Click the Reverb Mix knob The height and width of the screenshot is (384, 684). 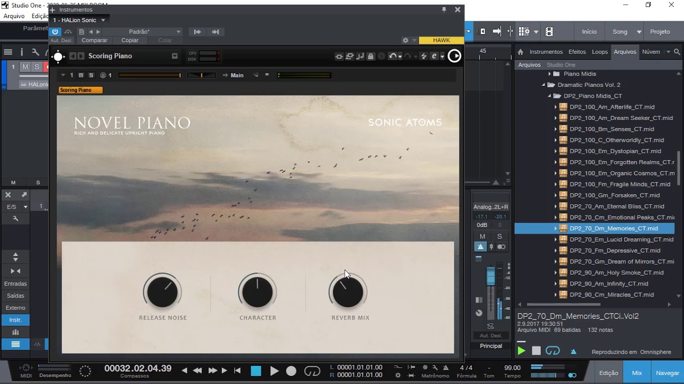point(348,292)
